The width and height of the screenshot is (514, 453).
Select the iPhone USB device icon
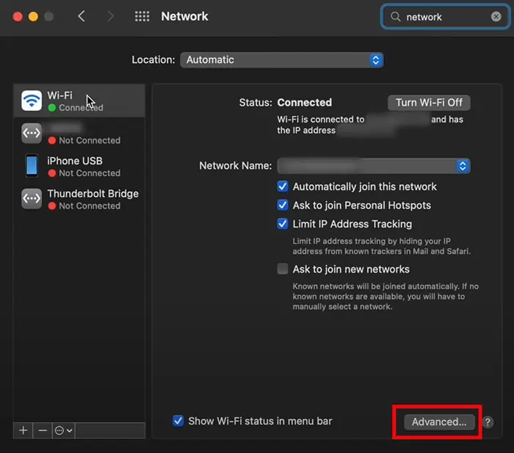click(x=32, y=166)
